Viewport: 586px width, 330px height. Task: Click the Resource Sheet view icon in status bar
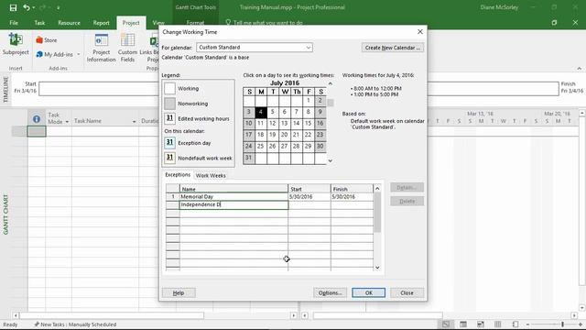[498, 324]
